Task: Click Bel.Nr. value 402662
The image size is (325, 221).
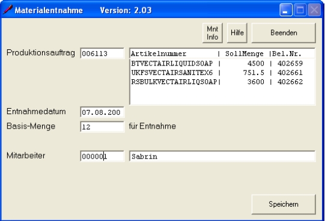Action: coord(290,82)
